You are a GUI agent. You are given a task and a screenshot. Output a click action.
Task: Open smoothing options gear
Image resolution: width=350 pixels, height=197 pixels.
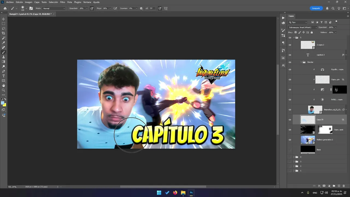point(141,8)
